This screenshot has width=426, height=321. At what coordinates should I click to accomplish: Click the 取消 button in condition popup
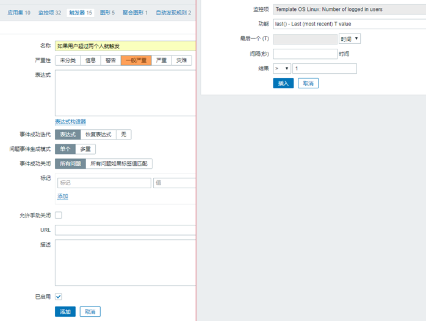308,83
